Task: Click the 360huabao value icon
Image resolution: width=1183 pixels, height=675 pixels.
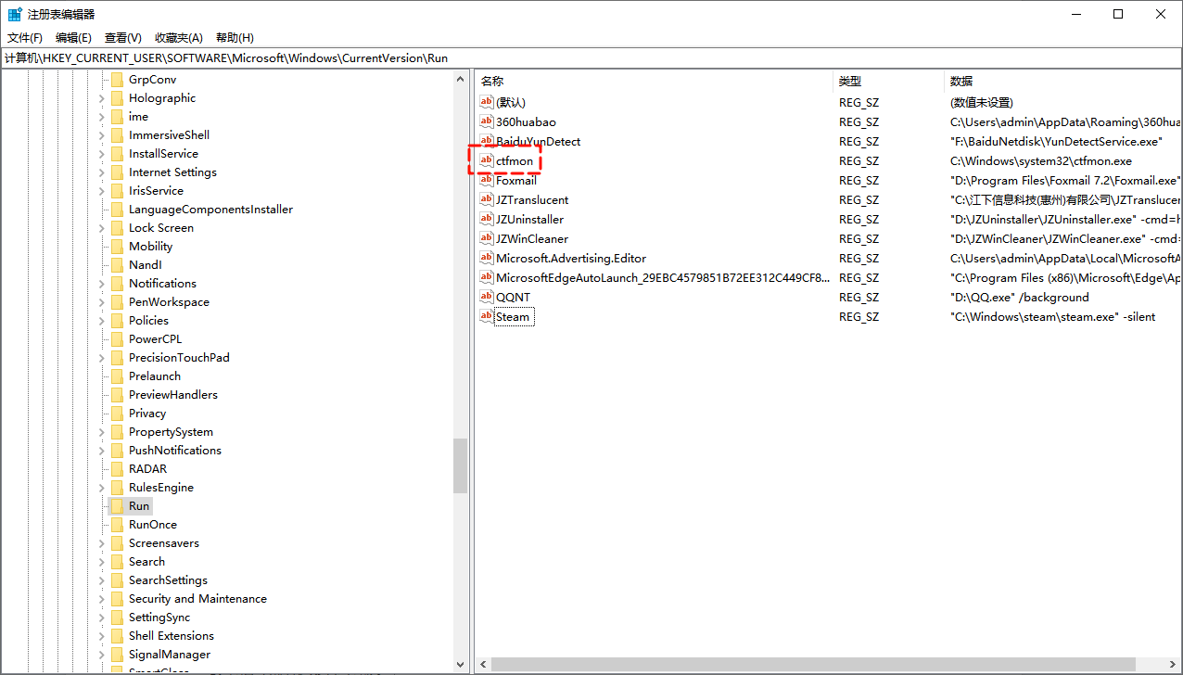Action: (x=486, y=121)
